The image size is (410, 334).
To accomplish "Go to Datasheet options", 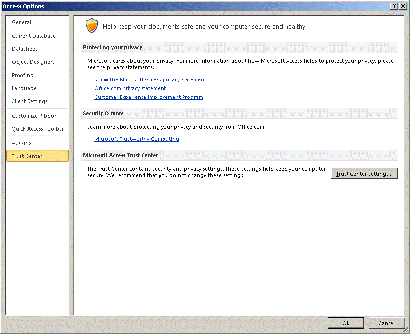I will [38, 49].
